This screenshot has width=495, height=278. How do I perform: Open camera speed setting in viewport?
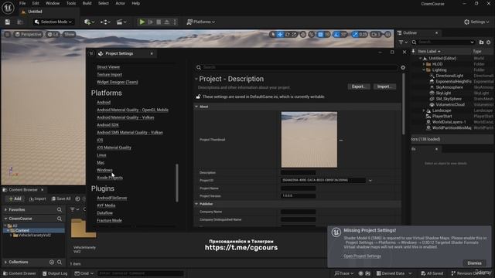(375, 34)
